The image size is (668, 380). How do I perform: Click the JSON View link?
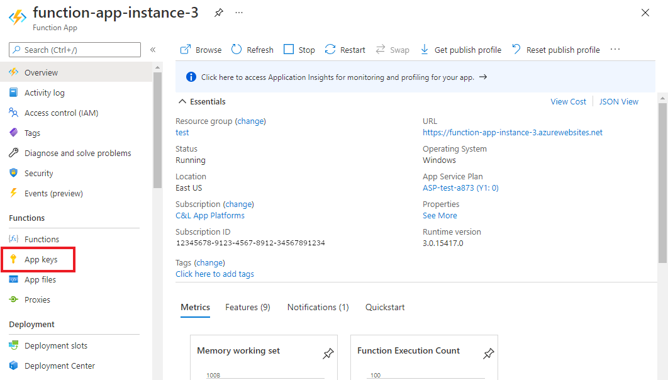point(618,101)
